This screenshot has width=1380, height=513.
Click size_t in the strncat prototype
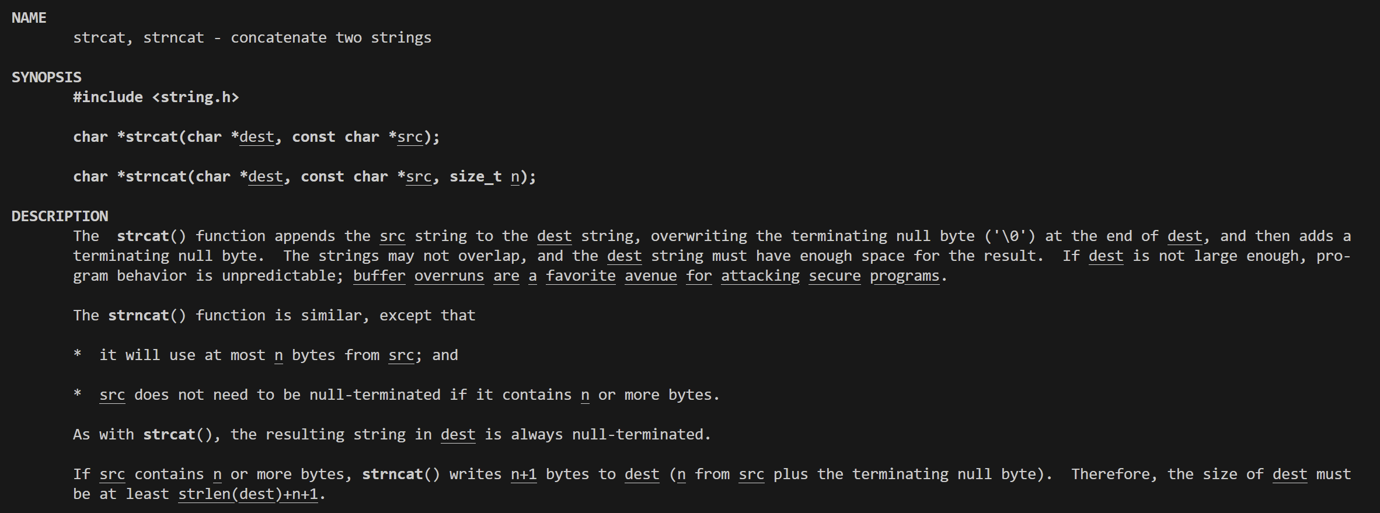coord(475,177)
